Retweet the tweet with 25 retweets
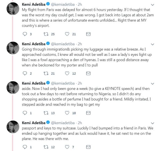 click(46, 34)
